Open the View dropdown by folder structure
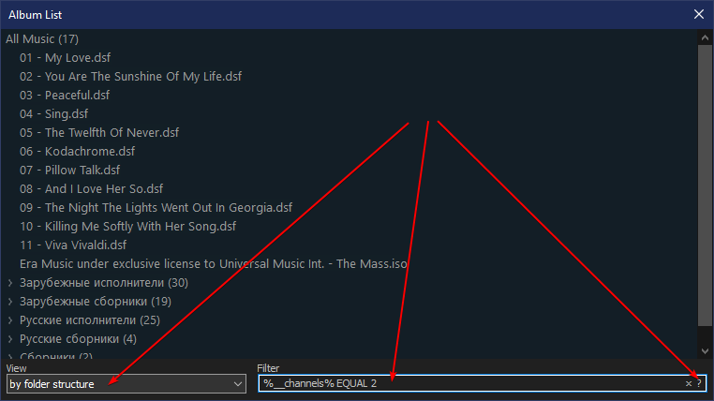714x401 pixels. (x=126, y=384)
